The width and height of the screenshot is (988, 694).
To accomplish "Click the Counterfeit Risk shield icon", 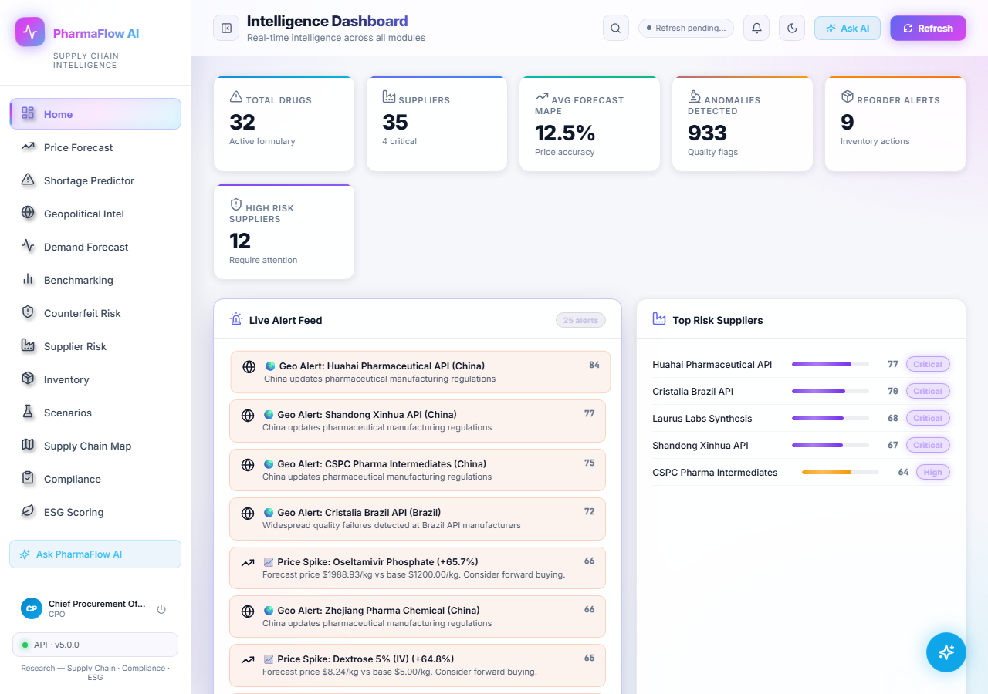I will (28, 312).
